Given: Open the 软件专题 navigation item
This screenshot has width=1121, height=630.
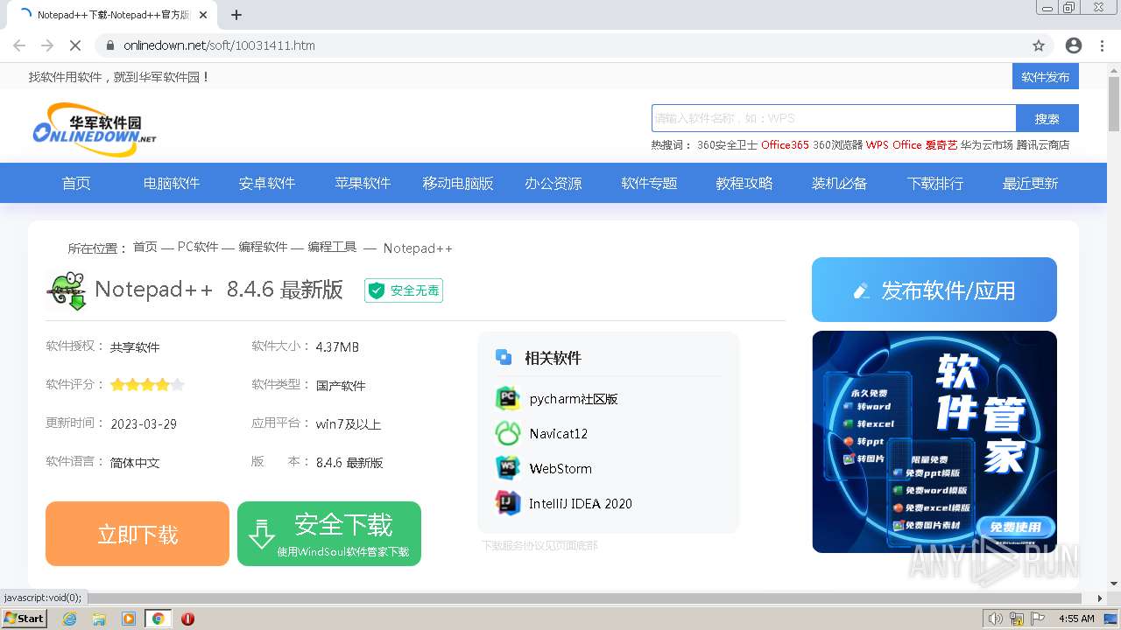Looking at the screenshot, I should point(649,183).
